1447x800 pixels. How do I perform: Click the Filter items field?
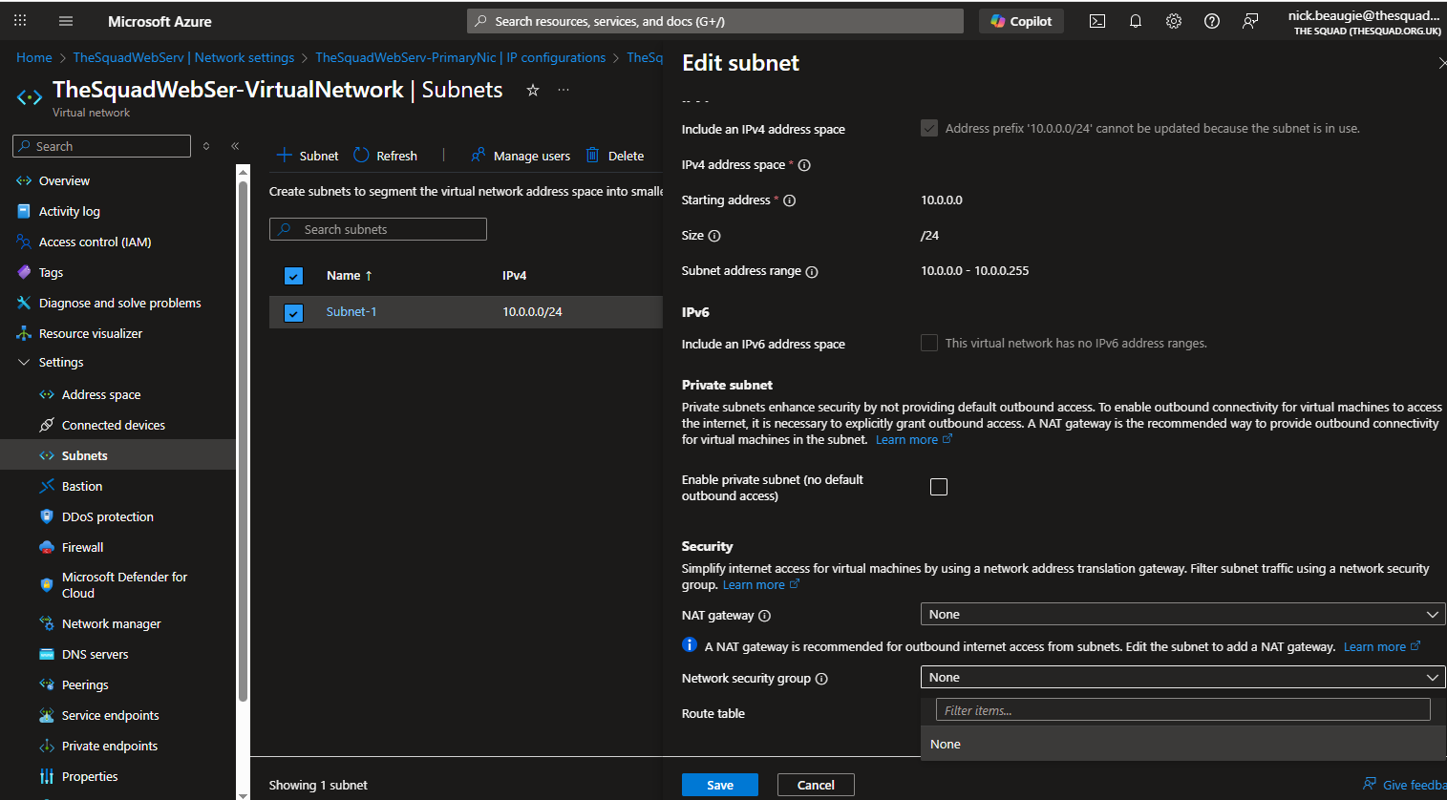tap(1182, 710)
